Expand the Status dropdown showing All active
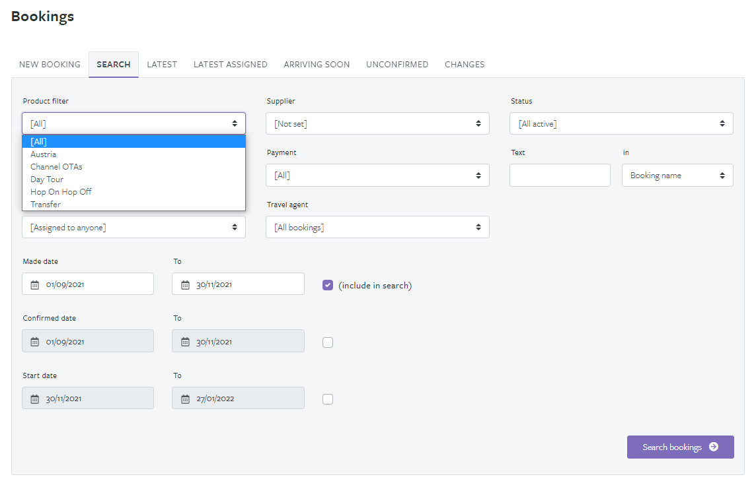 [x=621, y=123]
